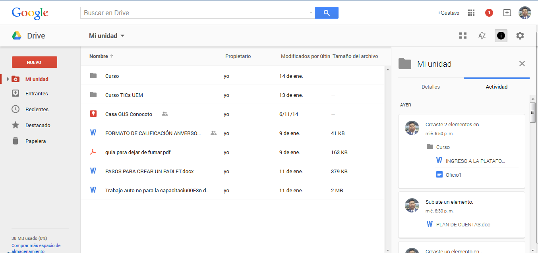
Task: Select the Actividad tab
Action: (x=496, y=86)
